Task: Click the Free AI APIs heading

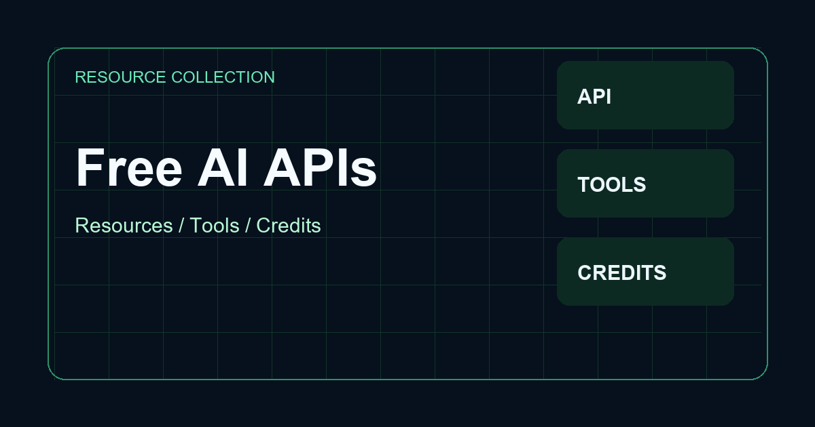Action: [x=225, y=167]
